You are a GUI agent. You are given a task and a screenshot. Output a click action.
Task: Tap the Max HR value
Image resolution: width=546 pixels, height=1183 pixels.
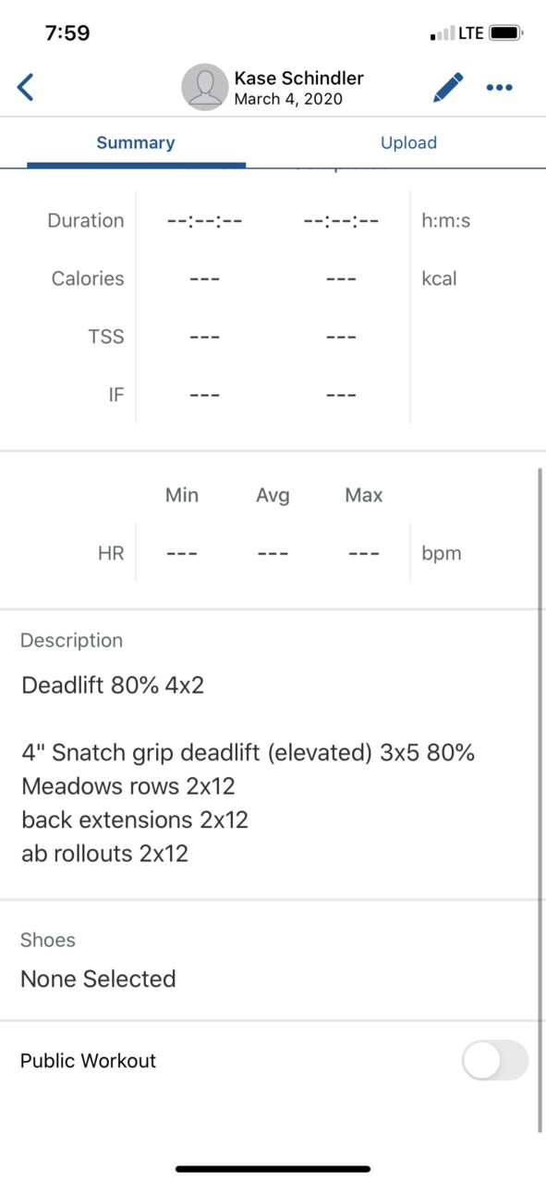364,554
